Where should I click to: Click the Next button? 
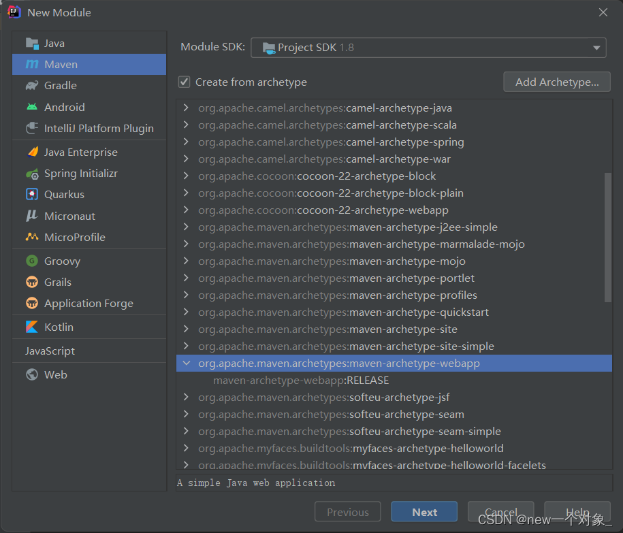[424, 512]
